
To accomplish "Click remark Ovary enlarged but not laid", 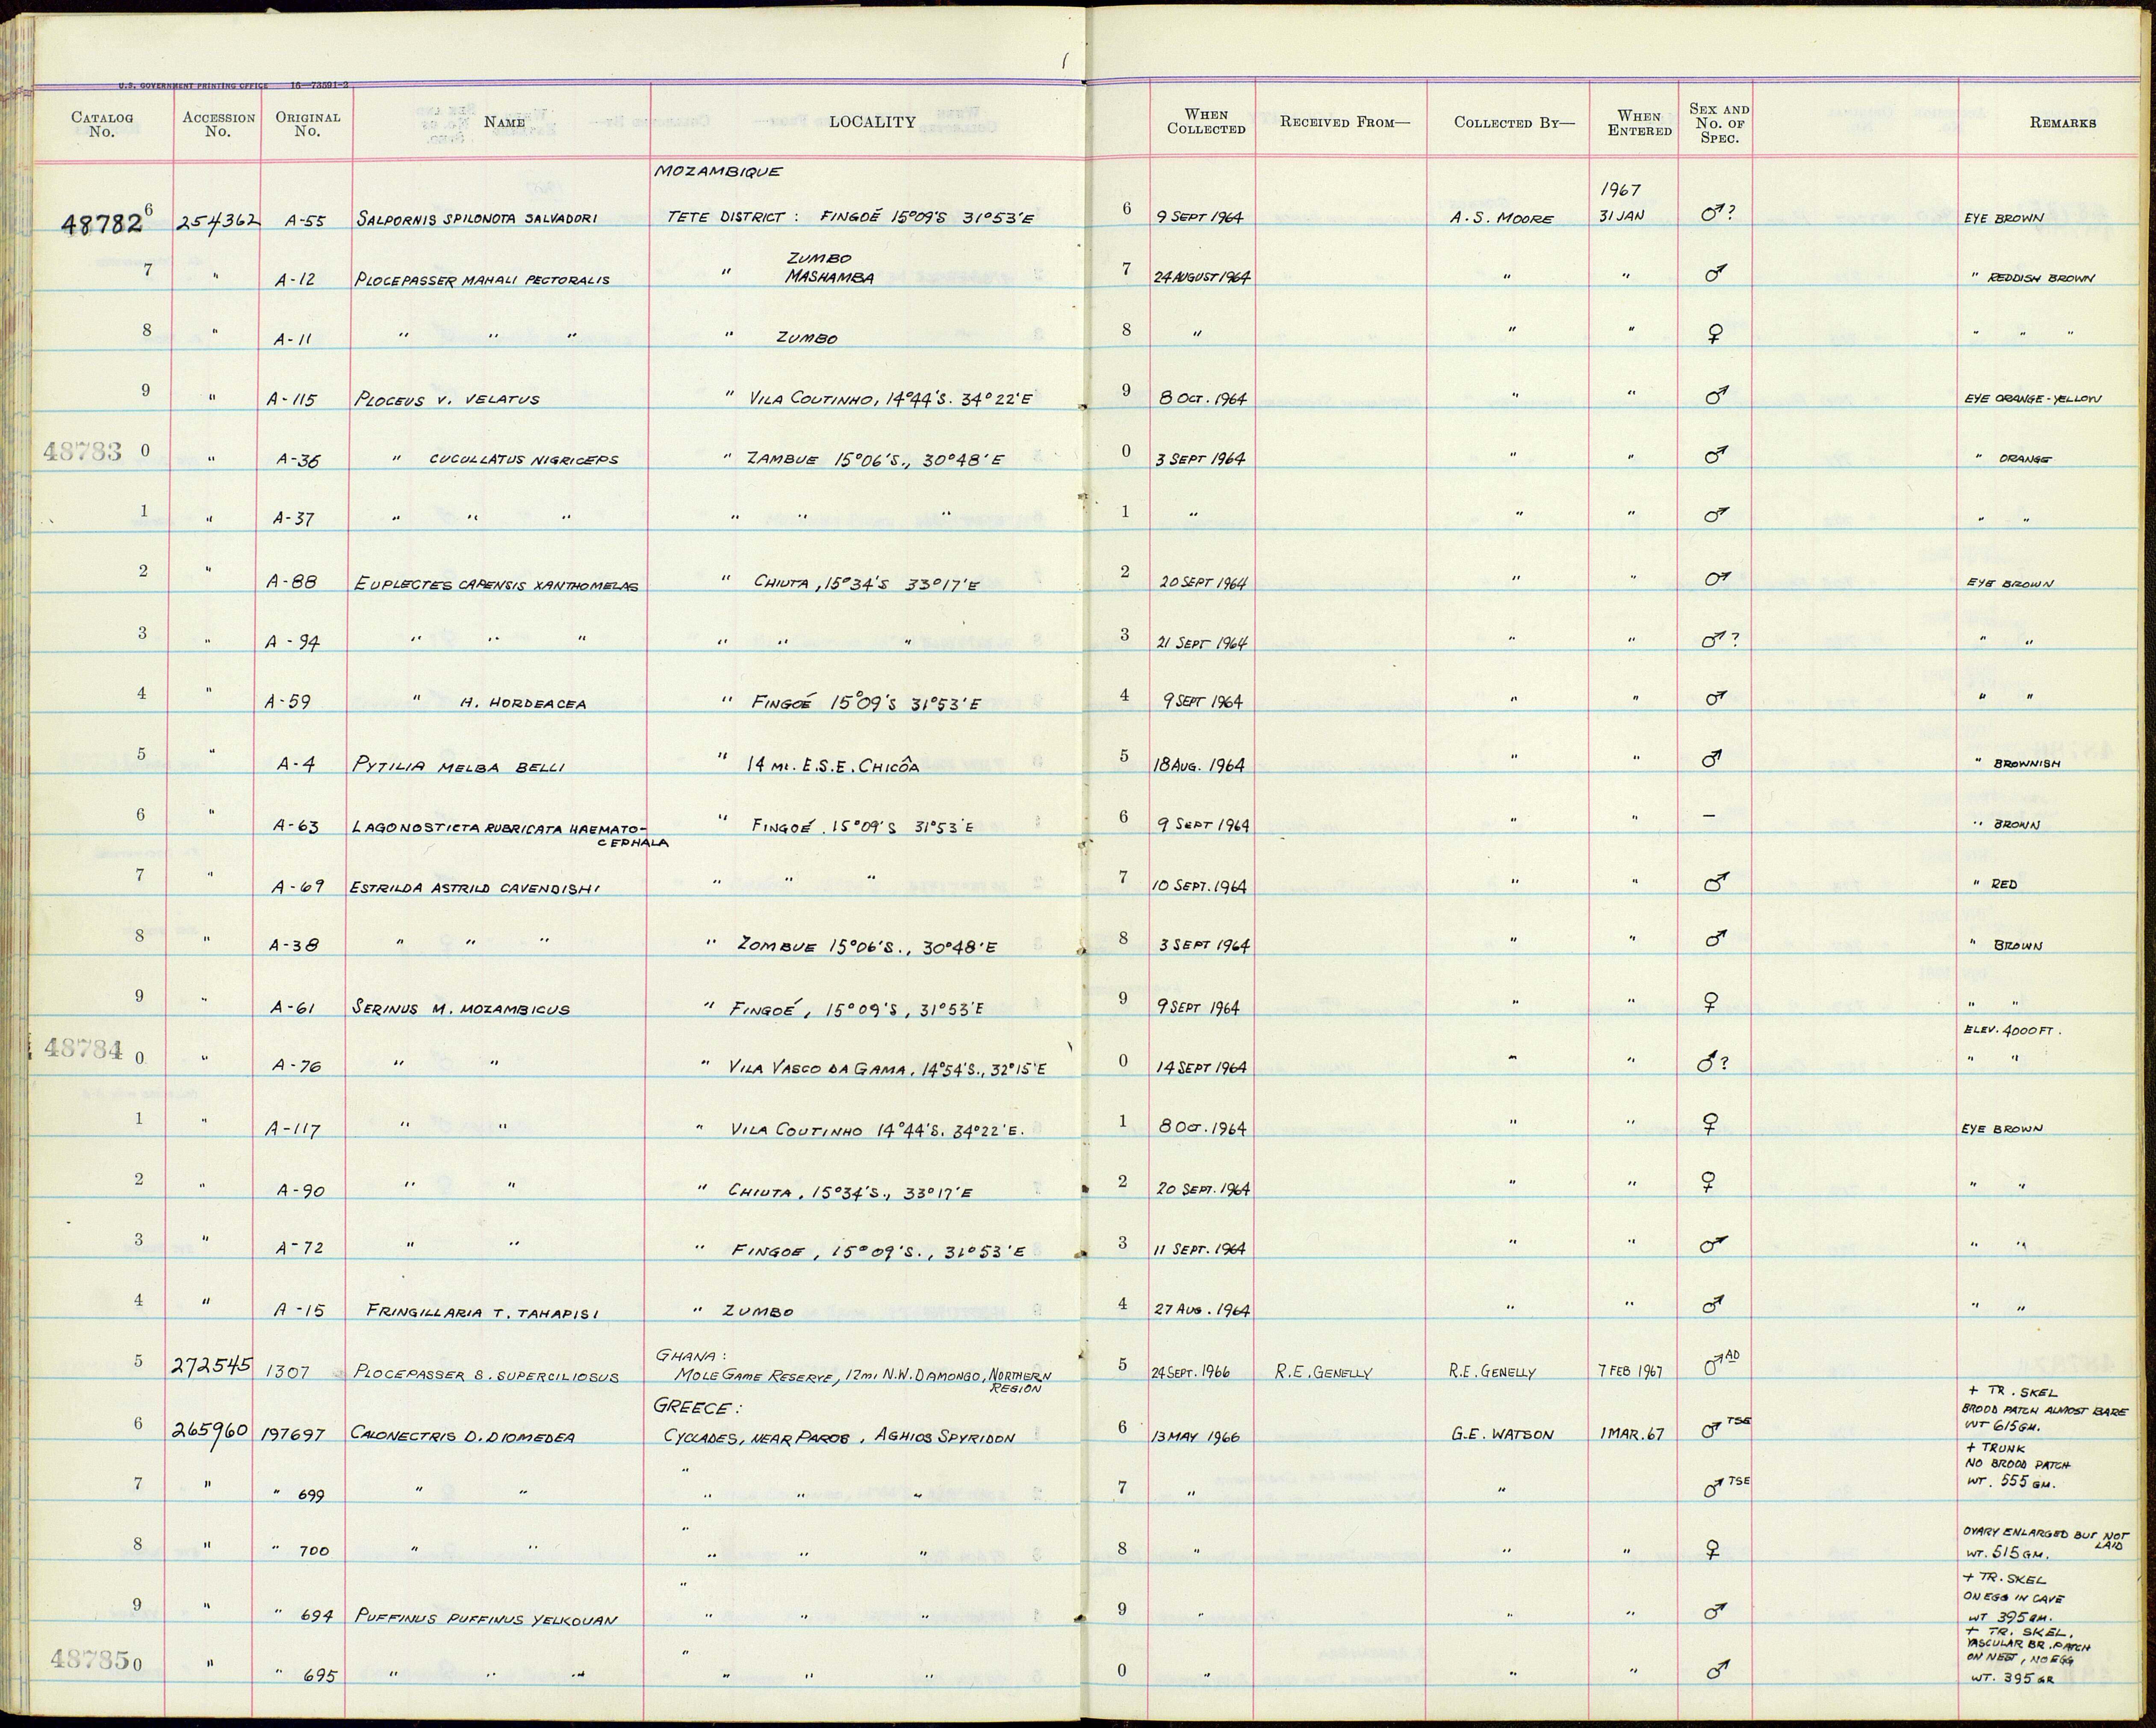I will (2046, 1539).
